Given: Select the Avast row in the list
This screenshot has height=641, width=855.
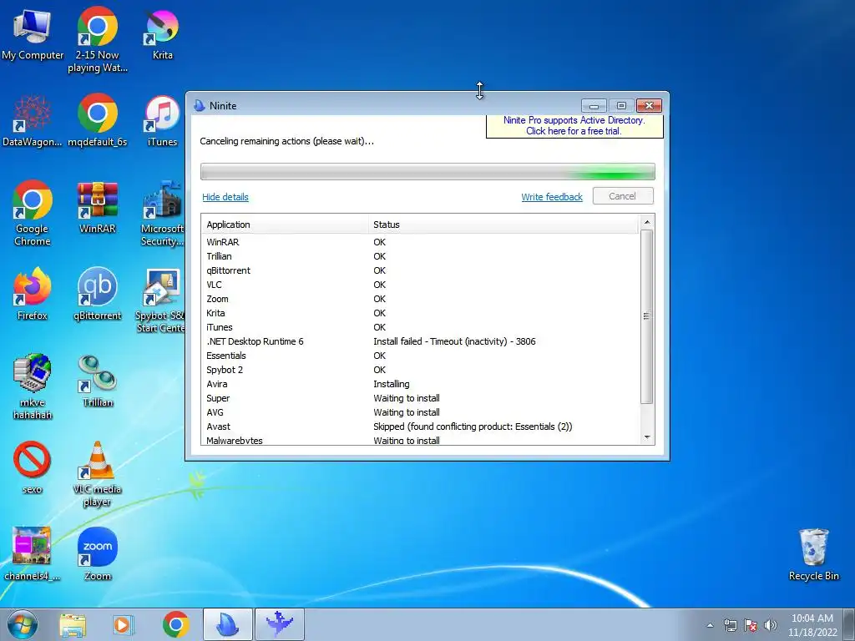Looking at the screenshot, I should (x=421, y=426).
